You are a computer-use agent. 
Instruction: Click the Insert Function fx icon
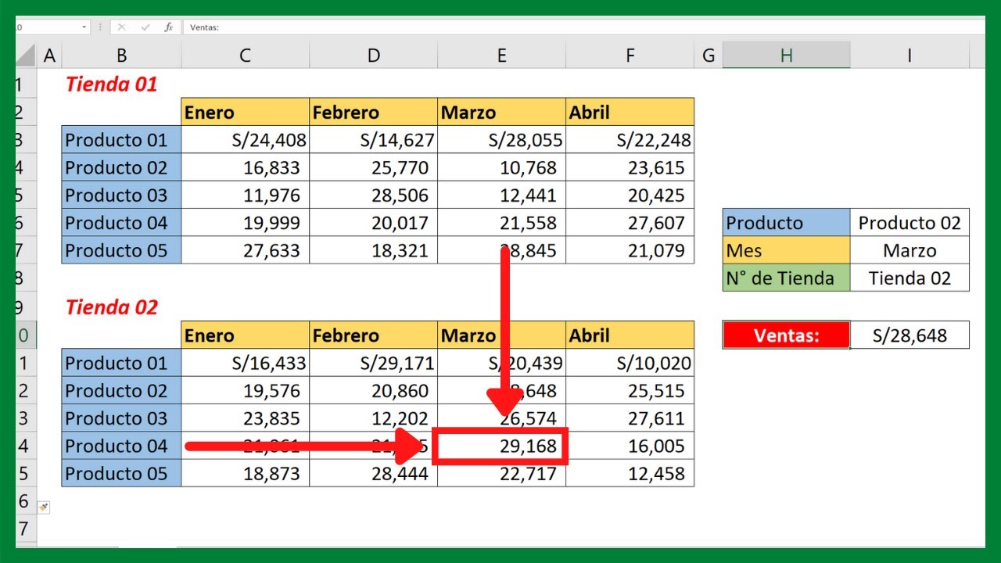pos(168,27)
